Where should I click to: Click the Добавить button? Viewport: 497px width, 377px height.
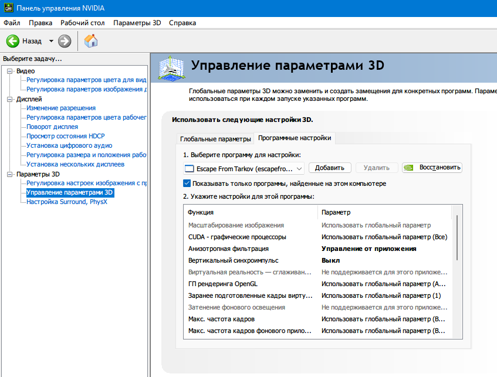330,168
